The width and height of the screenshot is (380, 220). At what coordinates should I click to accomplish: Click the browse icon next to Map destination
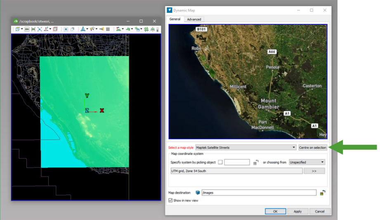323,192
